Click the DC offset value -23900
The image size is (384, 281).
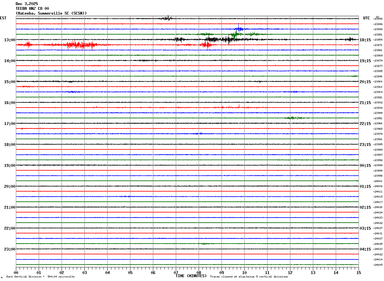378,82
